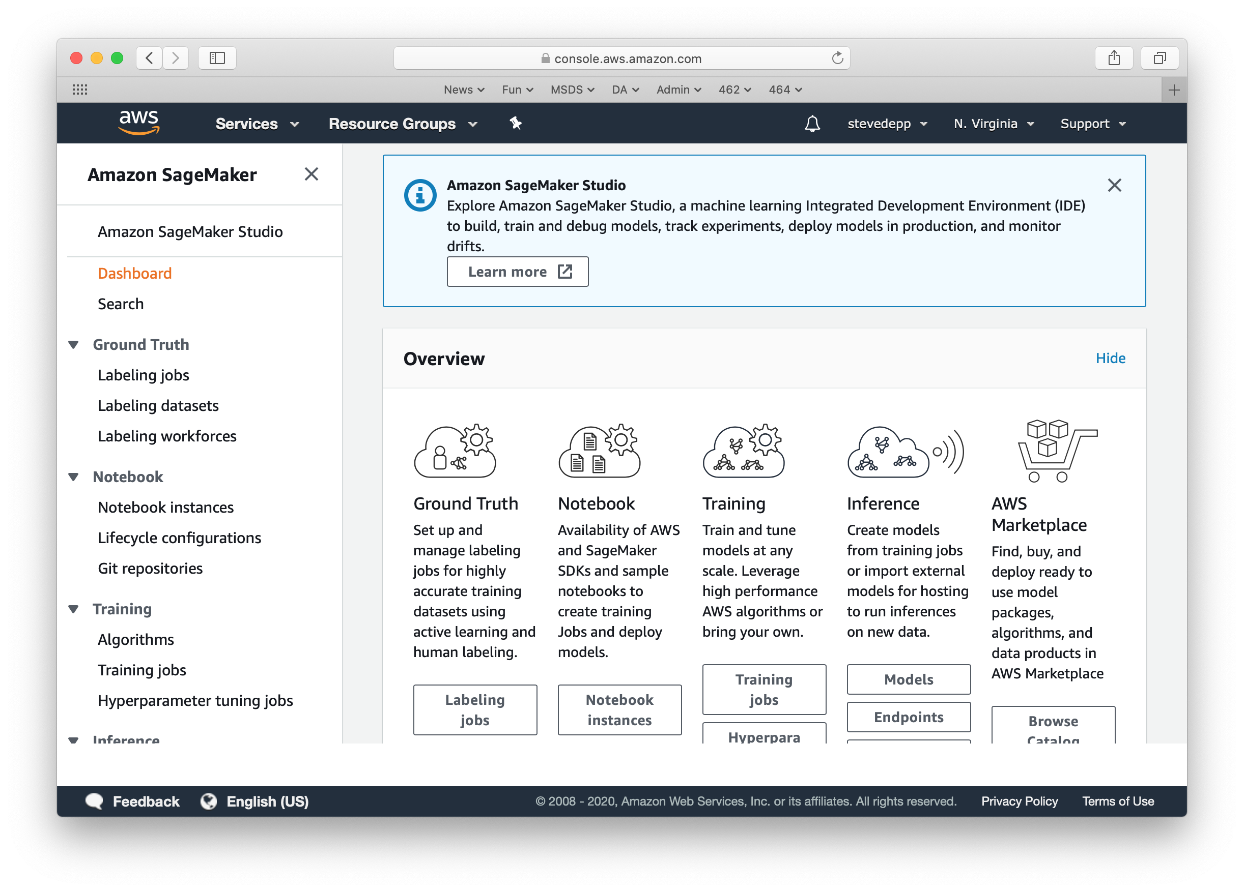
Task: Click the Learn more button
Action: tap(517, 272)
